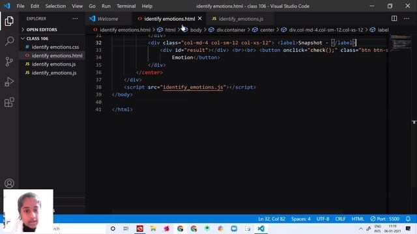Click div.container breadcrumb item
Screen dimensions: 417x234
[x=231, y=30]
